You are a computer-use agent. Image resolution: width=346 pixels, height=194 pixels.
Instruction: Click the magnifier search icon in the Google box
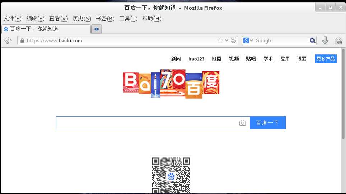point(313,40)
